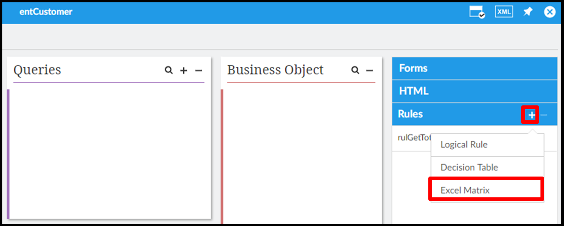Click the Business Object minus icon

369,70
